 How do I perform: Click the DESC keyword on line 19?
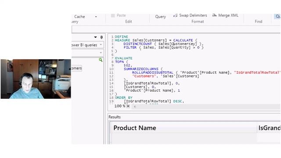point(177,101)
